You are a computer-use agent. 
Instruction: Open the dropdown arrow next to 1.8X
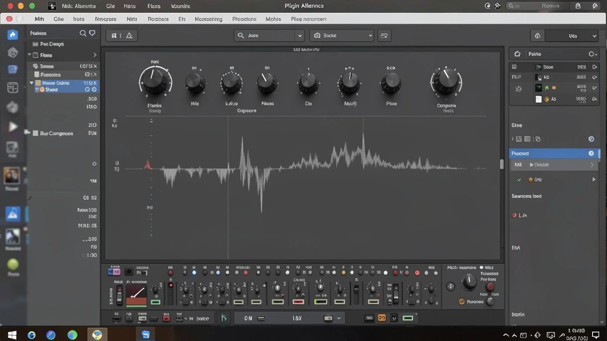click(339, 318)
